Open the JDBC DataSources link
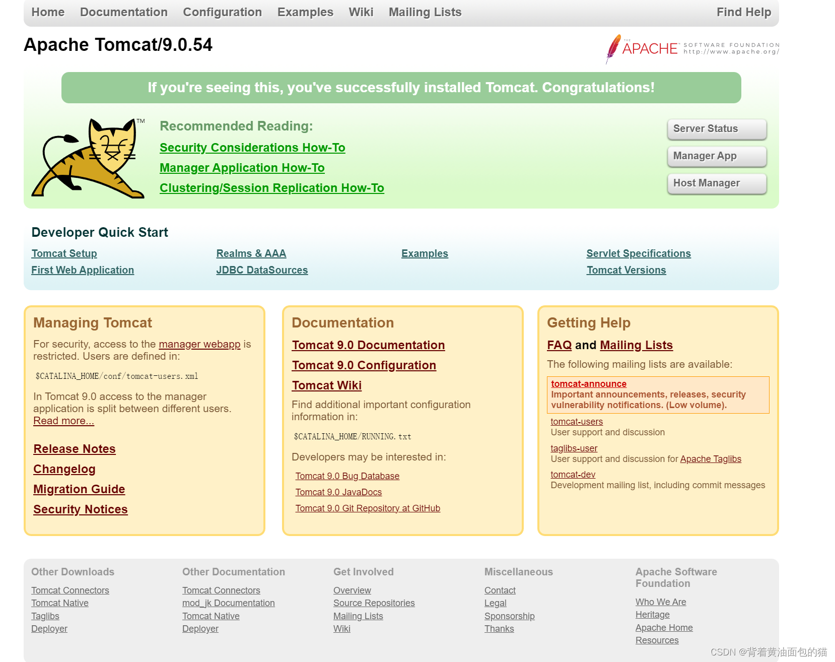 point(262,270)
